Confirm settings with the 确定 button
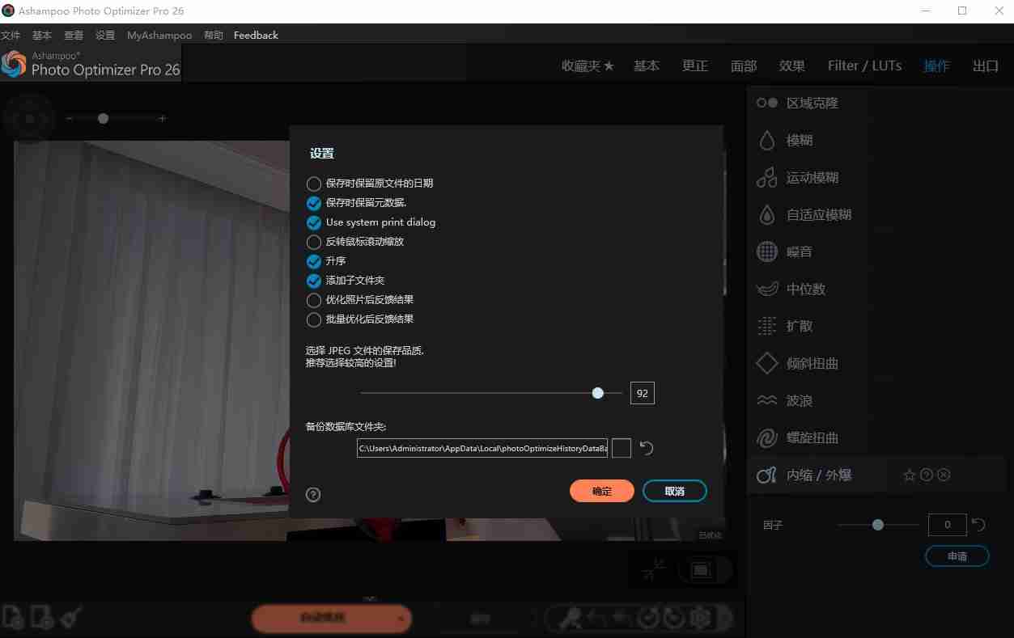Image resolution: width=1014 pixels, height=638 pixels. pyautogui.click(x=601, y=491)
